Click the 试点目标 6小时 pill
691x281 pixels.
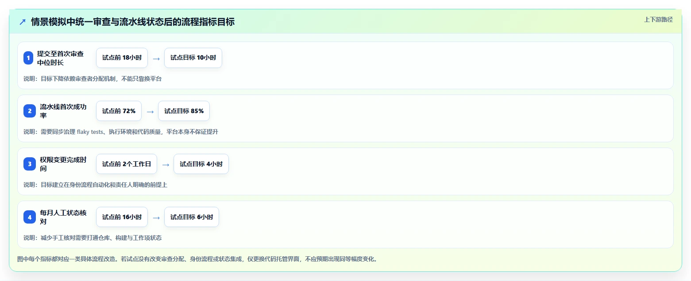(192, 217)
